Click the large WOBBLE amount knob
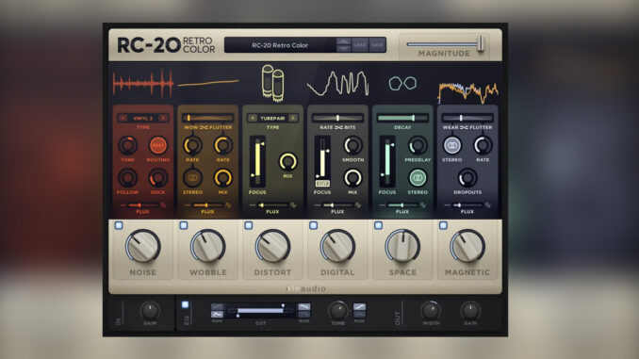Viewport: 639px width, 359px height. 208,246
